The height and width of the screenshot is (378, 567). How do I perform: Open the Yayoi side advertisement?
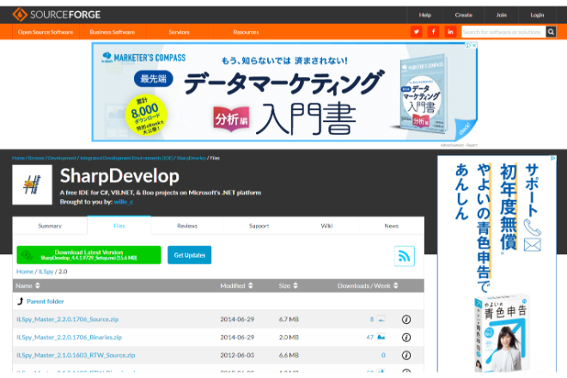click(497, 264)
